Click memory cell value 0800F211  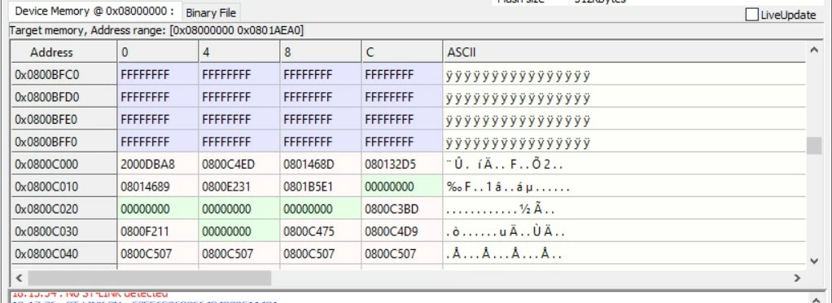point(158,231)
